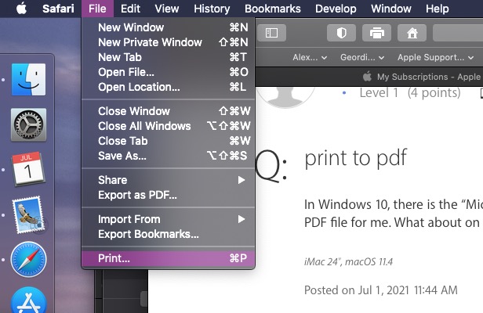Select Export Bookmarks... menu item

coord(169,234)
